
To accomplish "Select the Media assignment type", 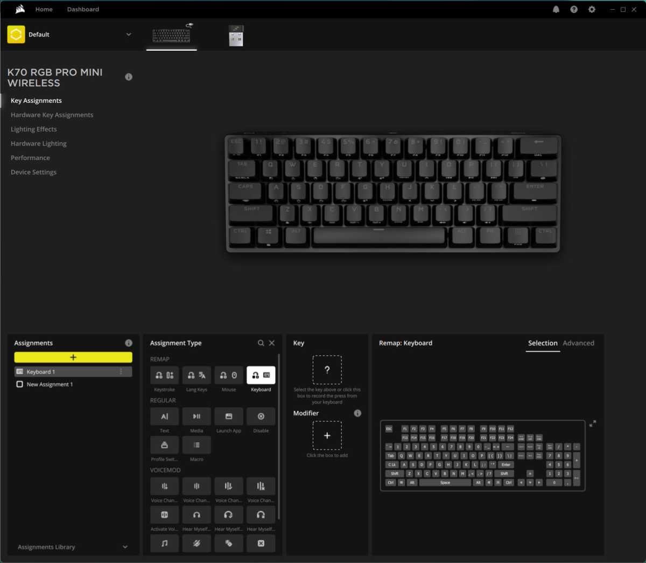I will coord(196,416).
